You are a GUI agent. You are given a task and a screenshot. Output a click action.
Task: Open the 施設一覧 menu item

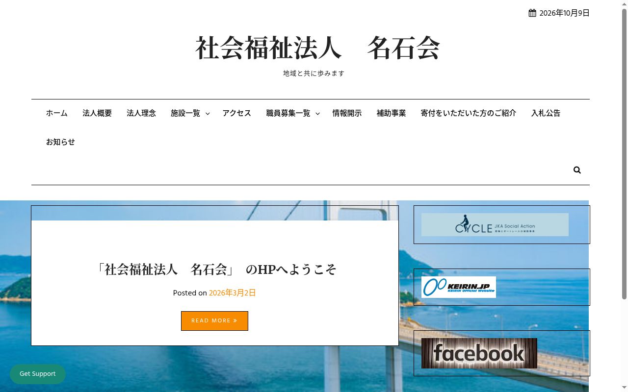(185, 113)
